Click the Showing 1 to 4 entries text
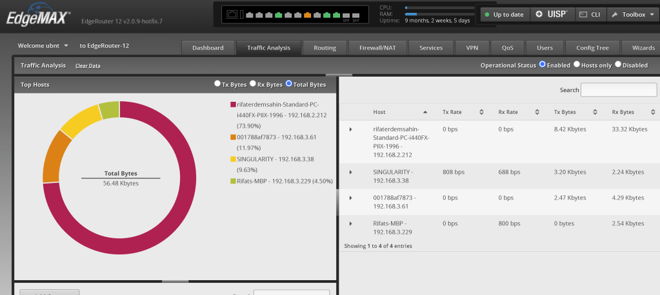Screen dimensions: 660x295 (378, 246)
